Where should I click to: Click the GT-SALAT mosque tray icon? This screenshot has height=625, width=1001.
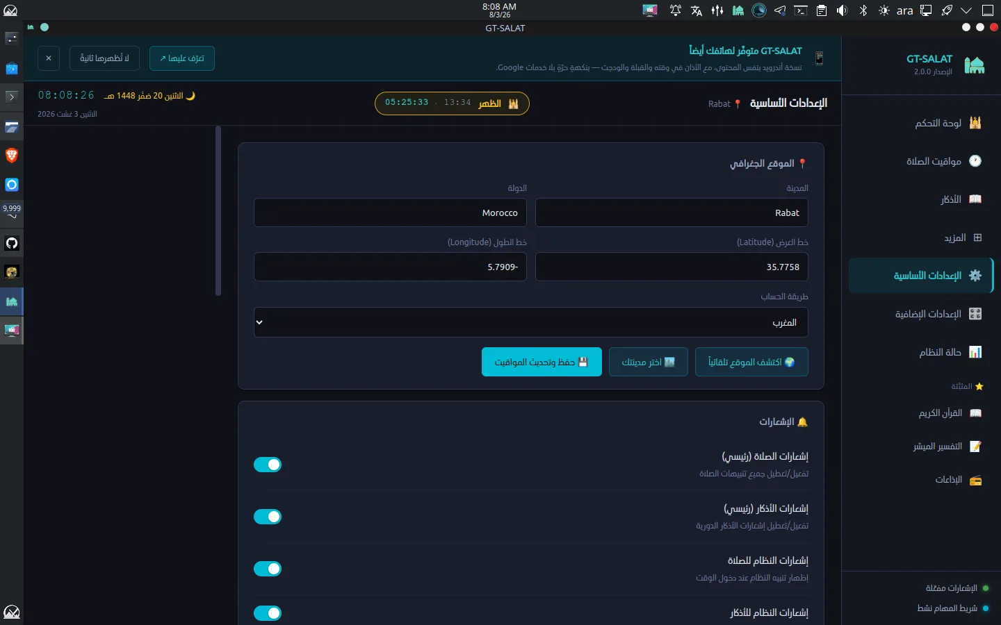click(x=738, y=10)
